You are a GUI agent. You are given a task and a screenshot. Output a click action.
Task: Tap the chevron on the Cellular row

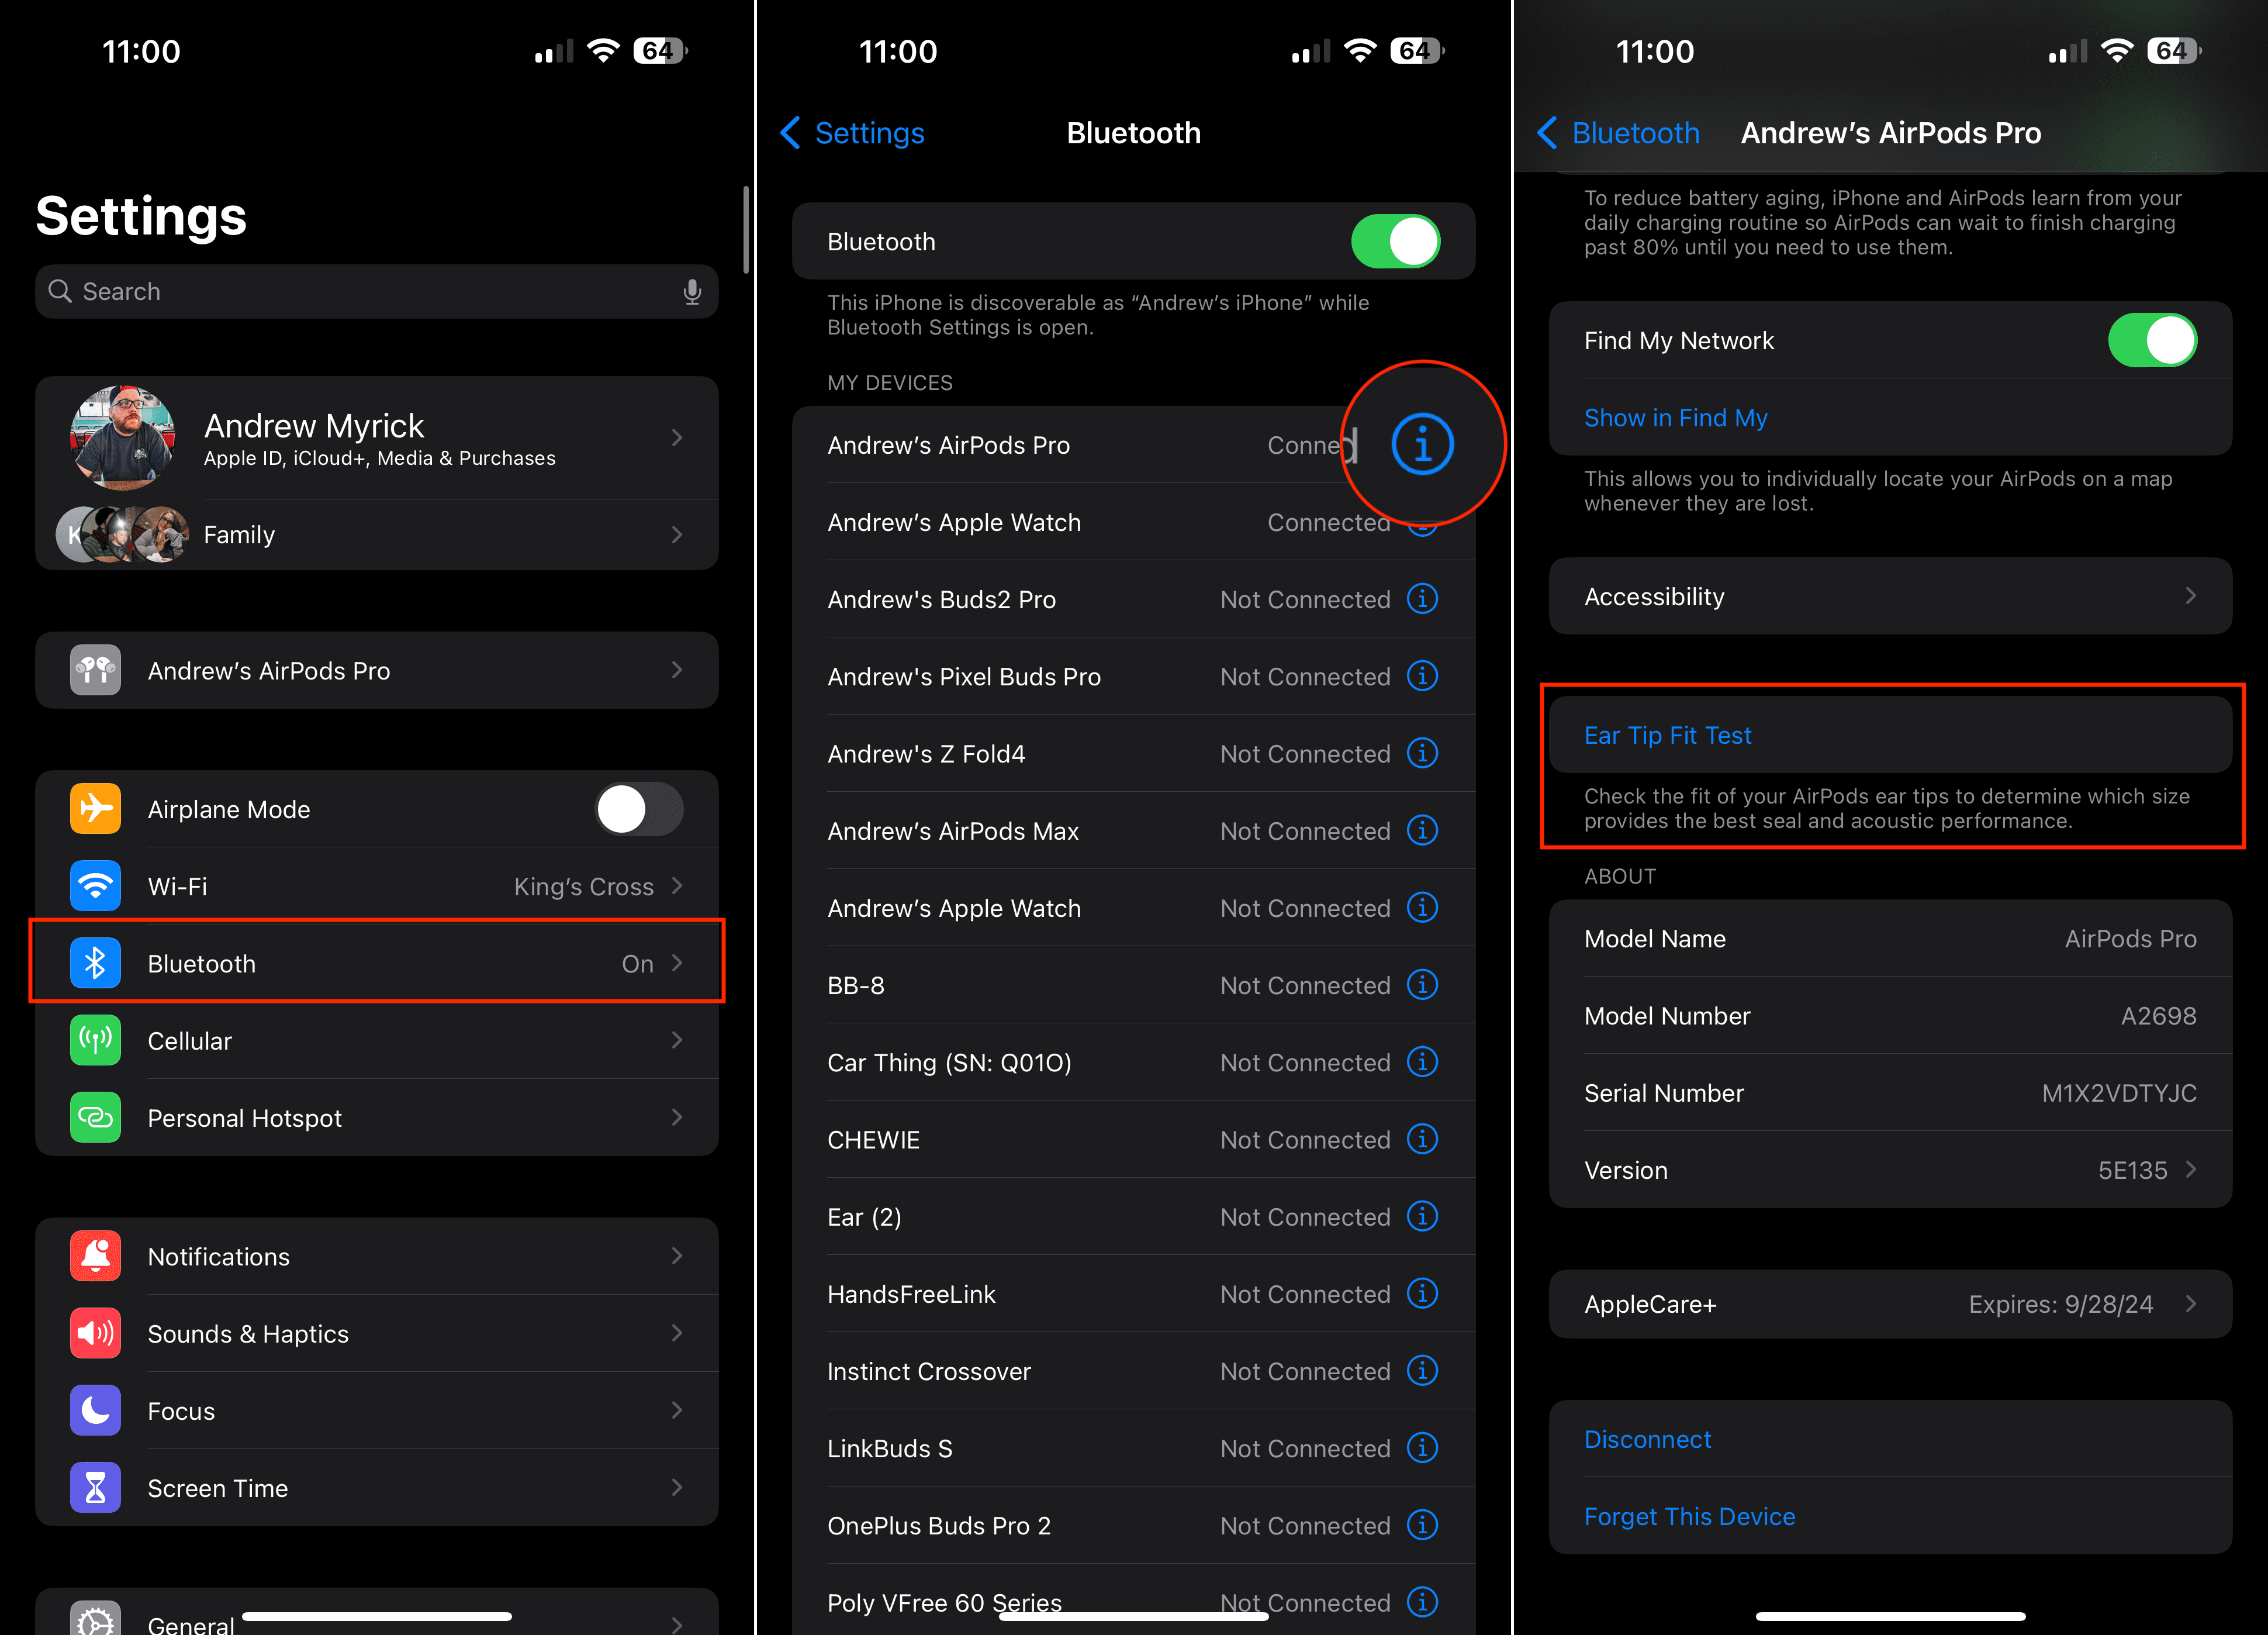pos(677,1040)
